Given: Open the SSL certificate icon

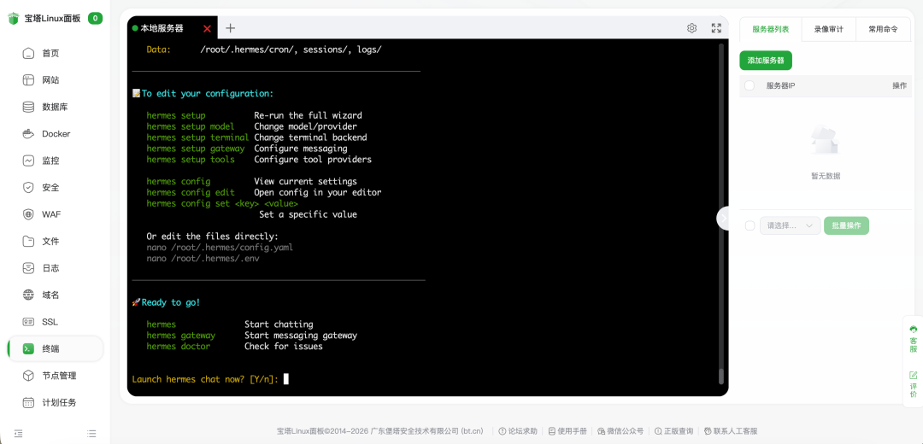Looking at the screenshot, I should coord(28,322).
